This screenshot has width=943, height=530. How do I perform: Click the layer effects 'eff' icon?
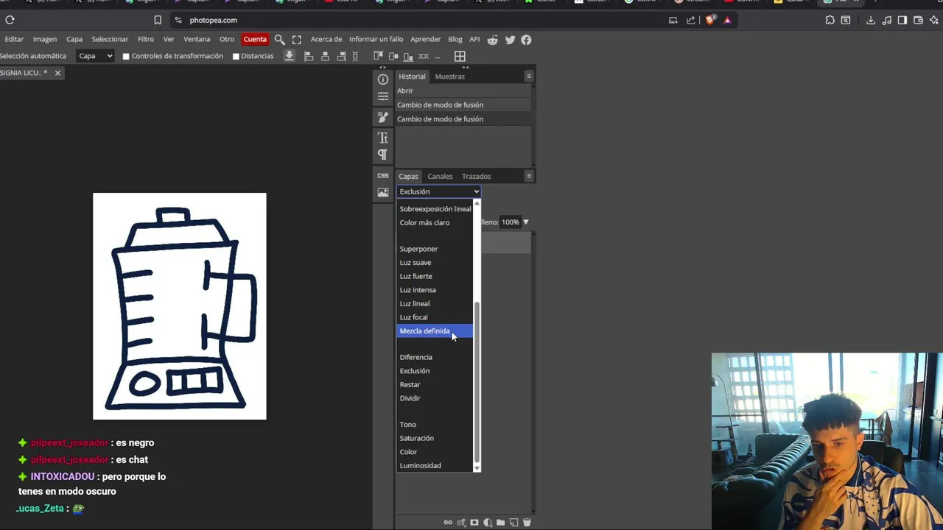461,523
